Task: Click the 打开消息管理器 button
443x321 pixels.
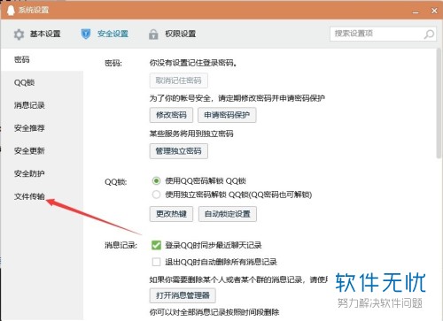Action: pos(183,295)
